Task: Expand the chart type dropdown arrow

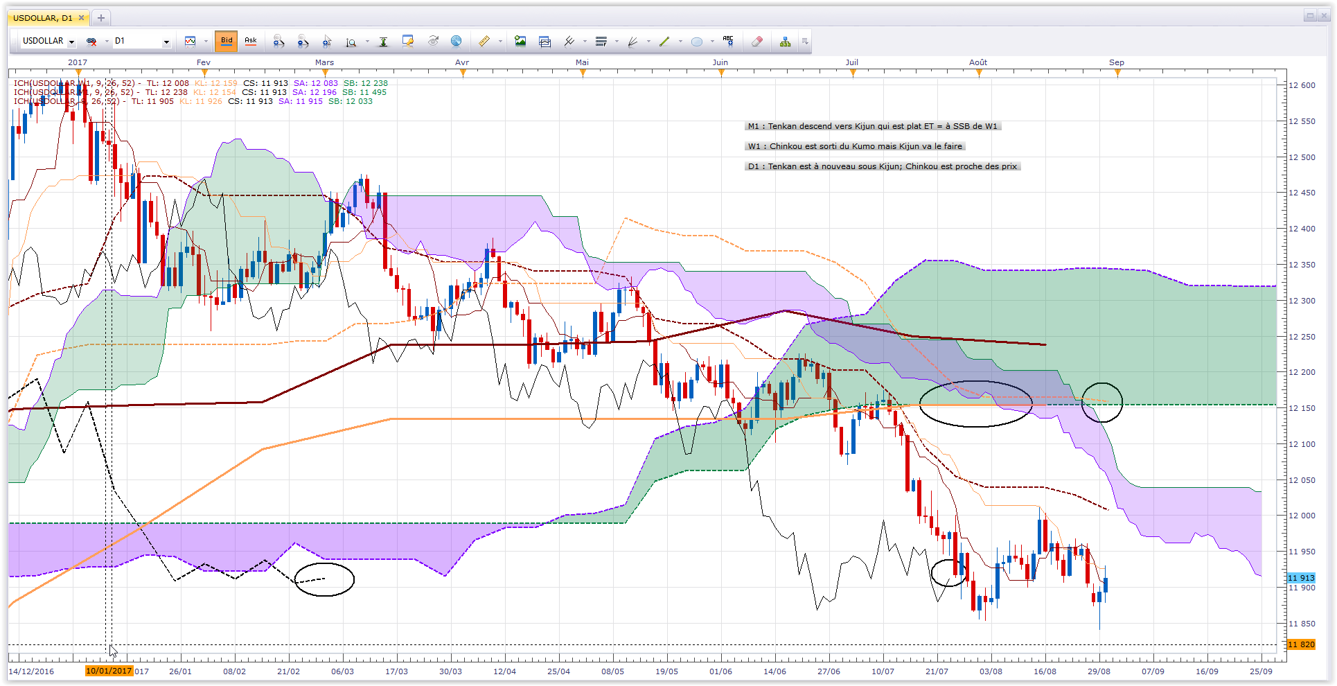Action: (206, 42)
